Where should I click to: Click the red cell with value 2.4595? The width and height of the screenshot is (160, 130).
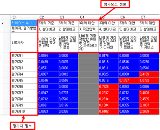[149, 99]
